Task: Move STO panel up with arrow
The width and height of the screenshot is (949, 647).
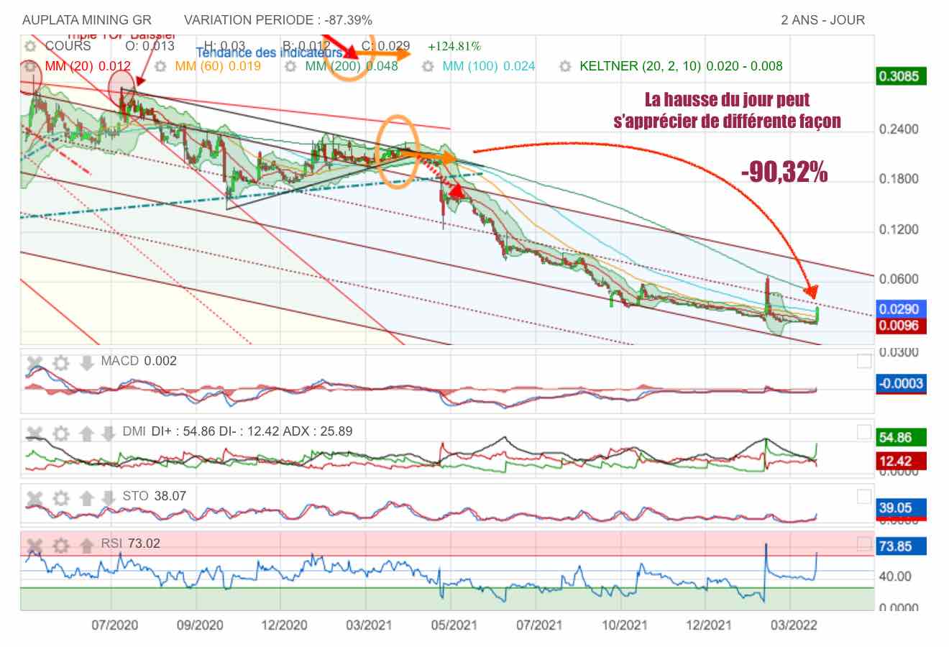Action: click(86, 497)
